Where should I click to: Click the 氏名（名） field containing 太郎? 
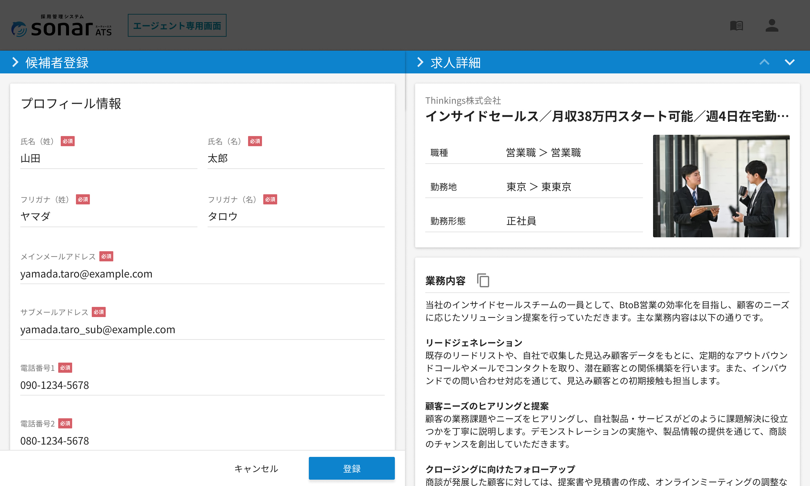295,159
